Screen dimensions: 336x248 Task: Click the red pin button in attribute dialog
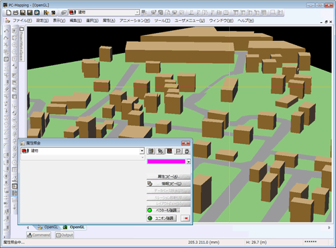[185, 218]
